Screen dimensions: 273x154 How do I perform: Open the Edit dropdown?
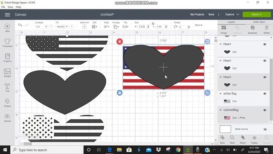coord(95,27)
